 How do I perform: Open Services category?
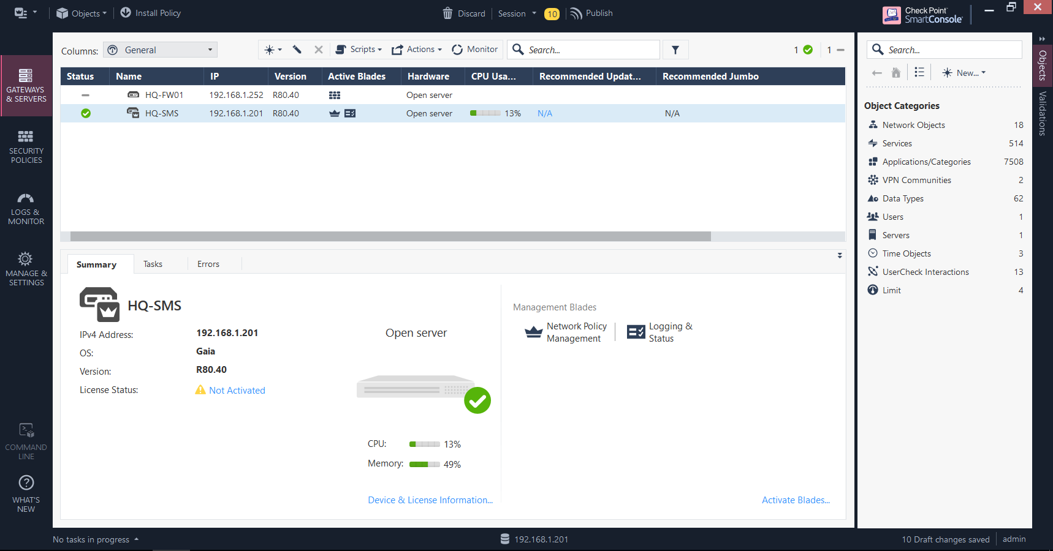[945, 143]
